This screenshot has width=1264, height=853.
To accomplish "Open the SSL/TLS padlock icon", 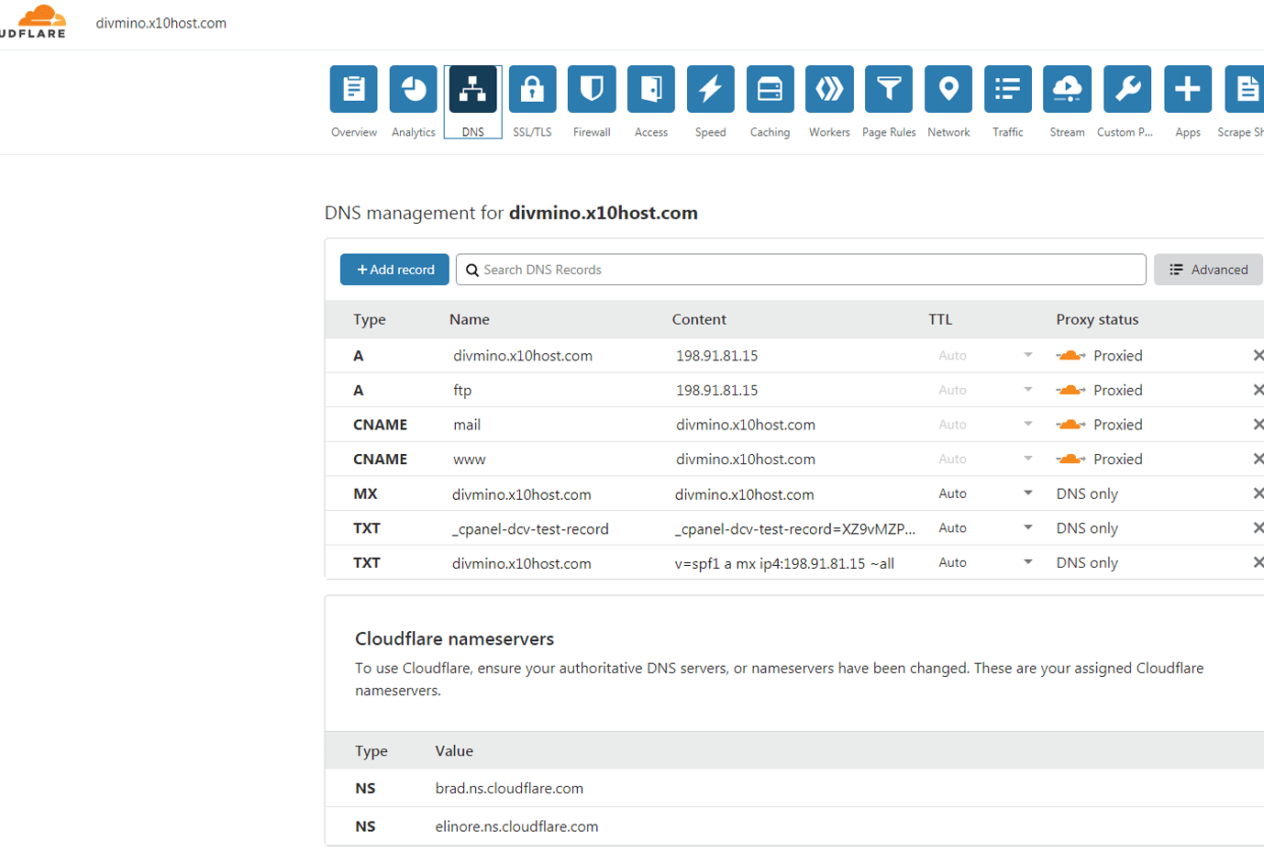I will coord(533,89).
